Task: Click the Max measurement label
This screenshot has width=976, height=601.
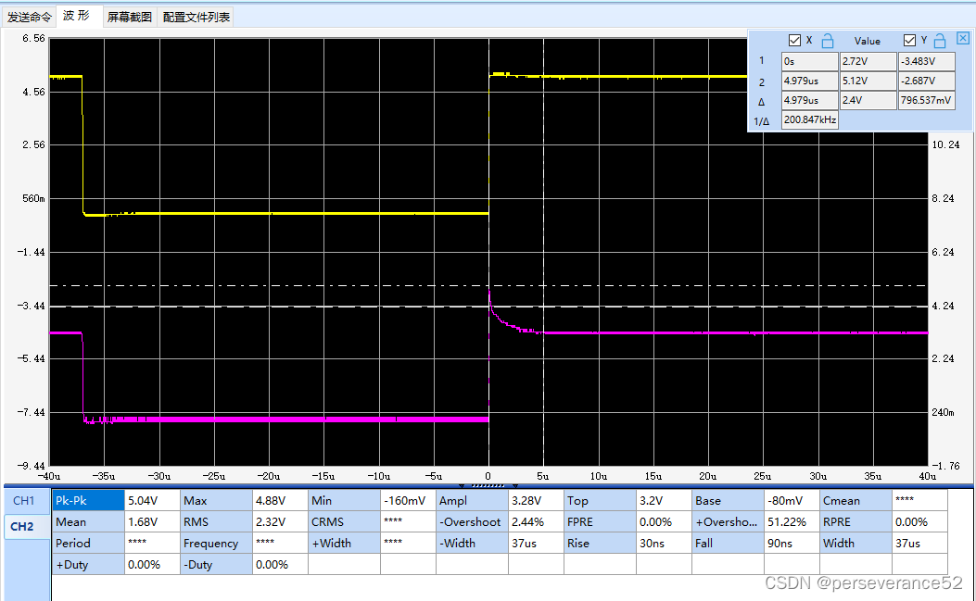Action: pos(216,500)
